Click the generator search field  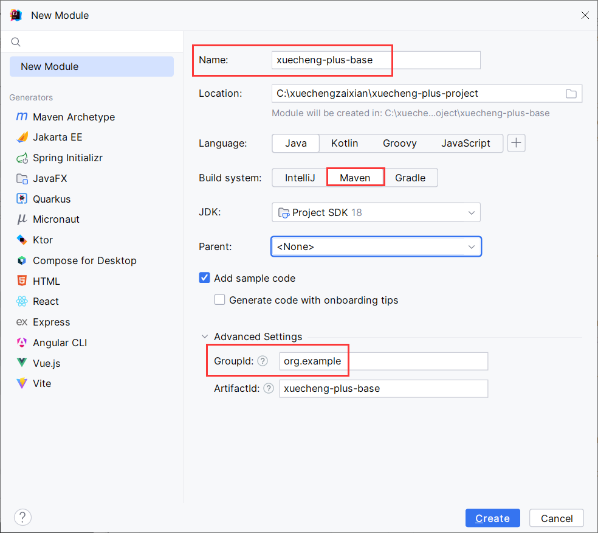(92, 42)
